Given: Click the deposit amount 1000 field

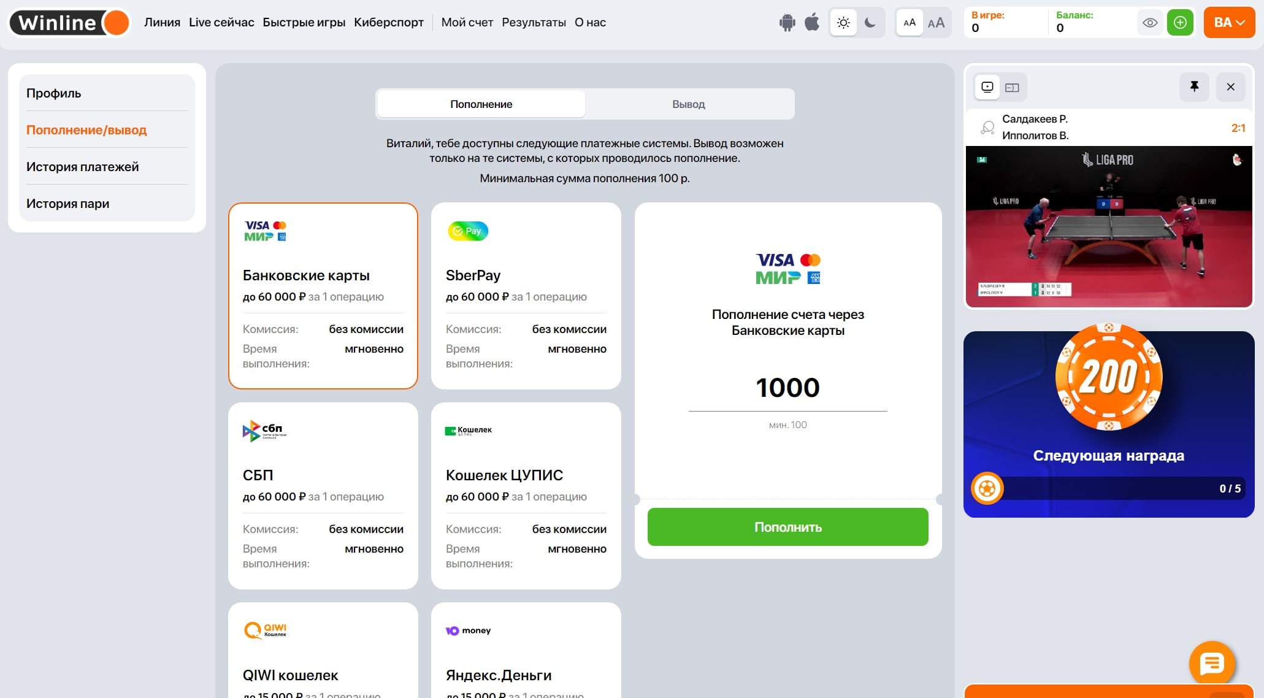Looking at the screenshot, I should pos(787,388).
